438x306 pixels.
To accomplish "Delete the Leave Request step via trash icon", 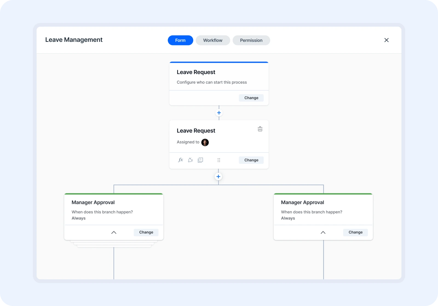I will tap(260, 129).
